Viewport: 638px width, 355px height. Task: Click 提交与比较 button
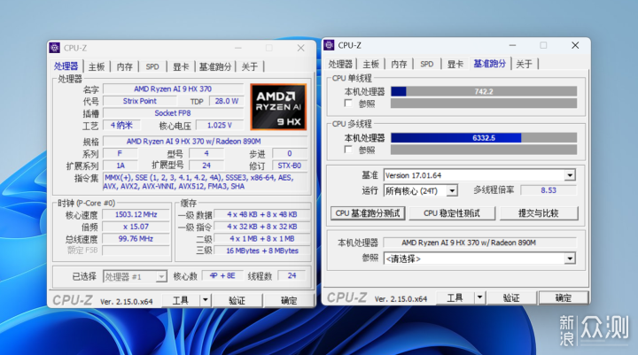(539, 213)
